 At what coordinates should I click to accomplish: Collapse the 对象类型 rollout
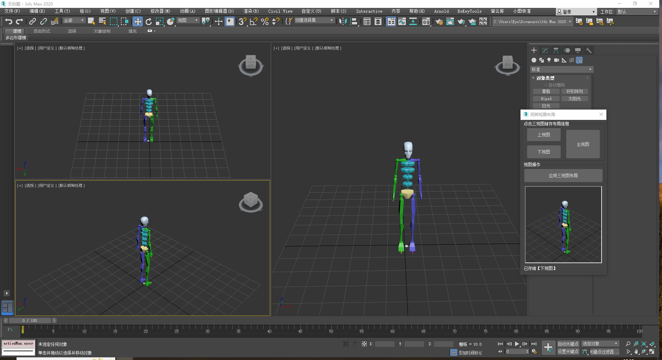545,78
